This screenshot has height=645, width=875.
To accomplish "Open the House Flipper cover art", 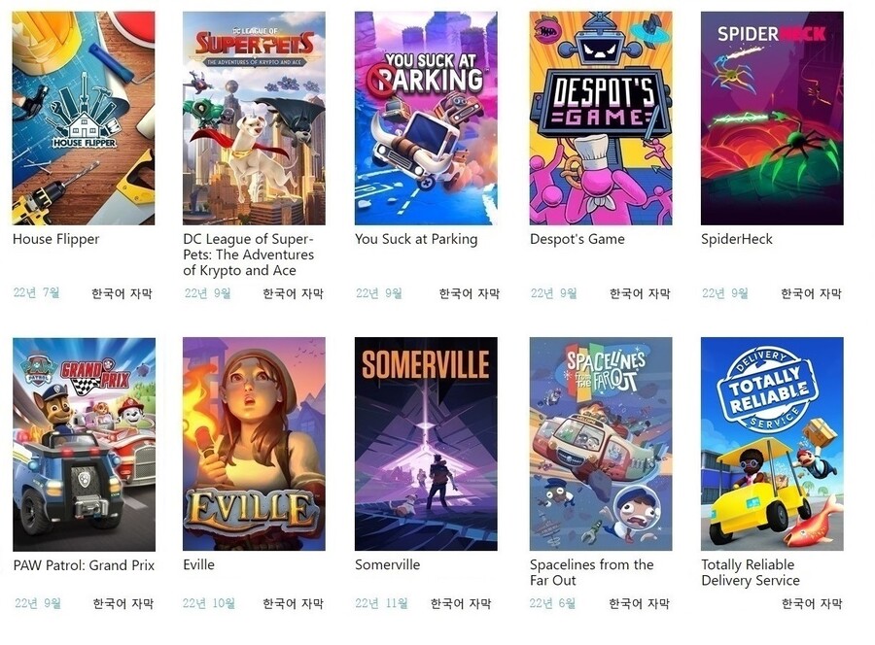I will [x=84, y=119].
